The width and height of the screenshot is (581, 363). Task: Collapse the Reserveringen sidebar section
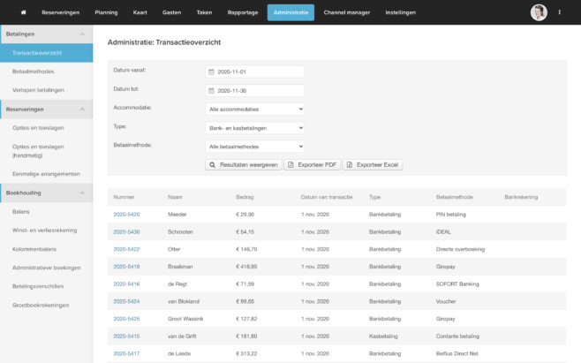(x=82, y=109)
